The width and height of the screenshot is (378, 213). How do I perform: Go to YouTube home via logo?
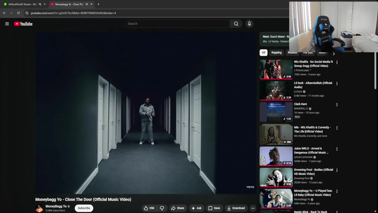[23, 24]
